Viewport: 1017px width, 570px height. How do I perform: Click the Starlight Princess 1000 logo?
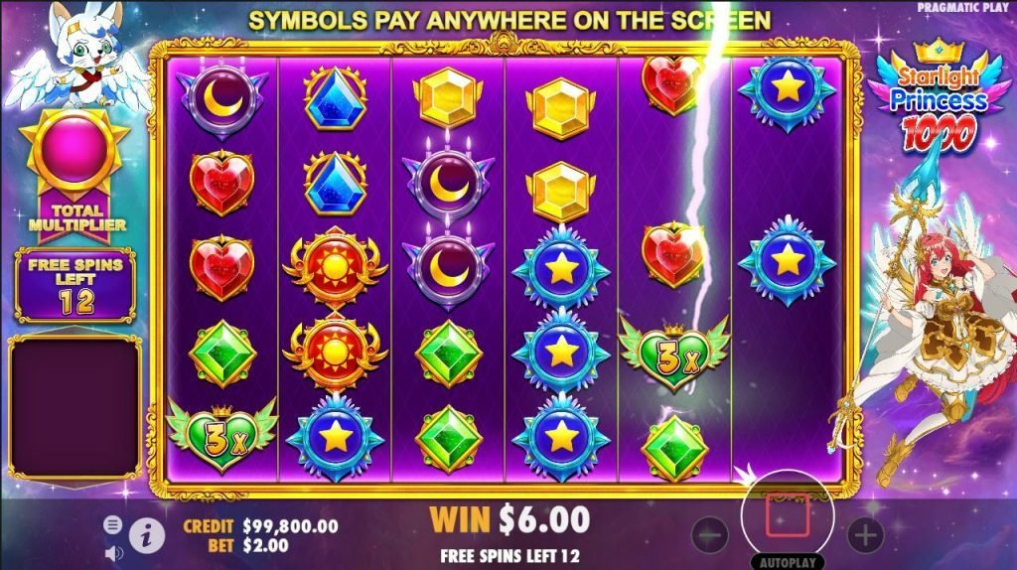pos(939,97)
